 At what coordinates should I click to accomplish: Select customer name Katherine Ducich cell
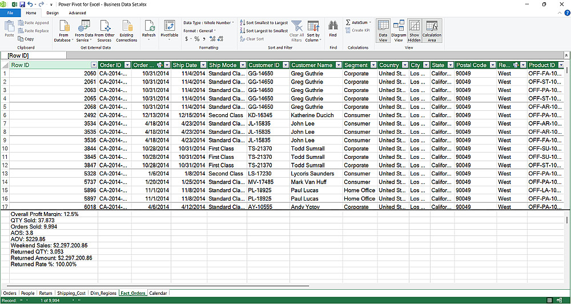[x=316, y=115]
